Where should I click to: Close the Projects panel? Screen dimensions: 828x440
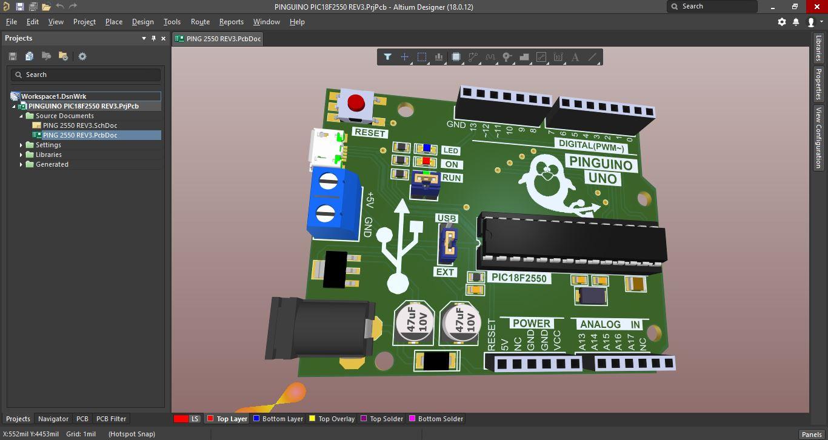[163, 38]
